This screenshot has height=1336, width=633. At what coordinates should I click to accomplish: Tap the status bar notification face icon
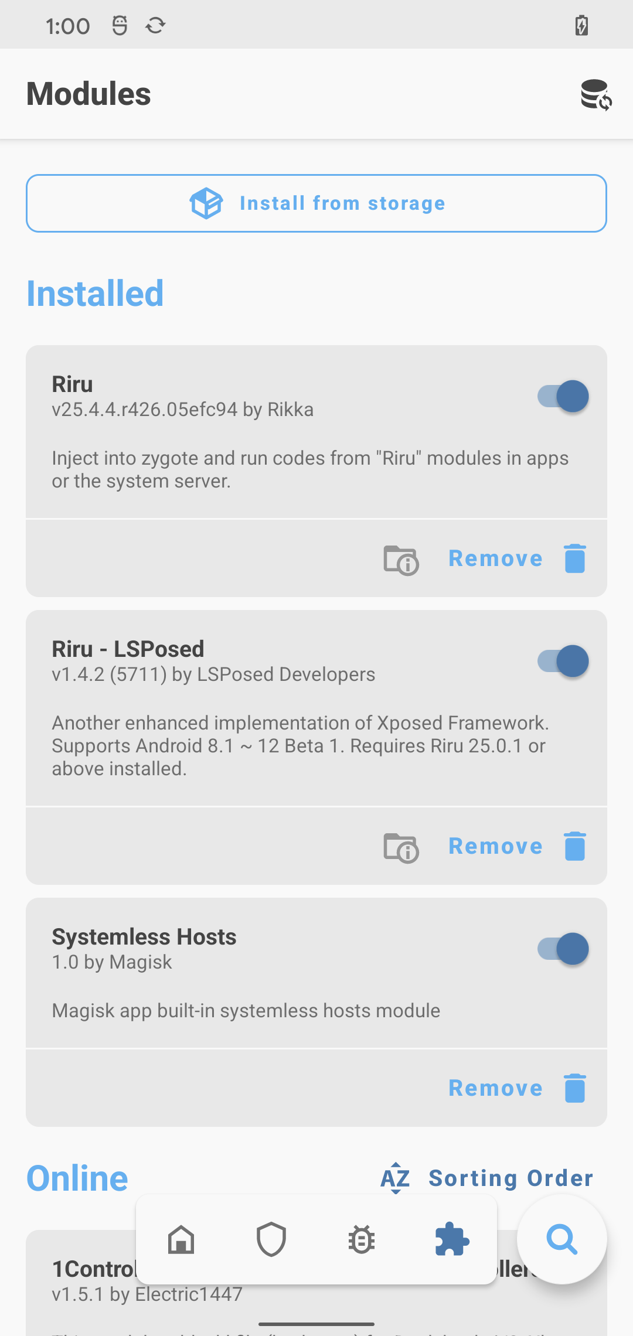tap(120, 25)
